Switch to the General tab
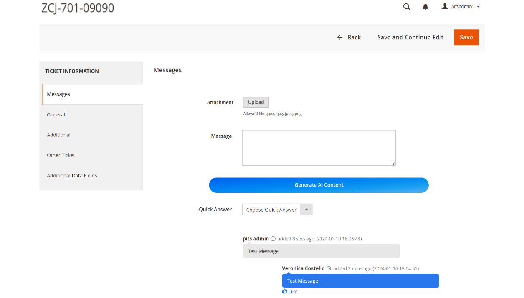This screenshot has height=298, width=524. pyautogui.click(x=56, y=114)
